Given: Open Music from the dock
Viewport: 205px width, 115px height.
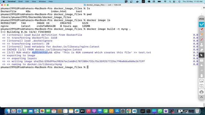Looking at the screenshot, I should [88, 111].
